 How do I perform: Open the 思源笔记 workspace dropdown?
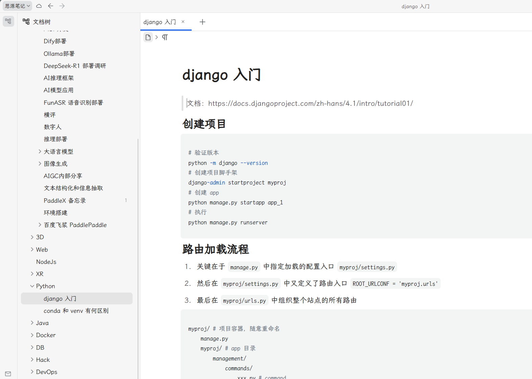pos(18,6)
